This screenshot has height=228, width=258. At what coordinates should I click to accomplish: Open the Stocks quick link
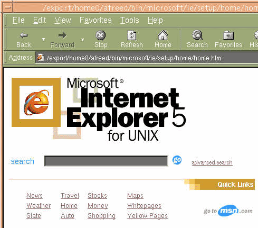(97, 196)
